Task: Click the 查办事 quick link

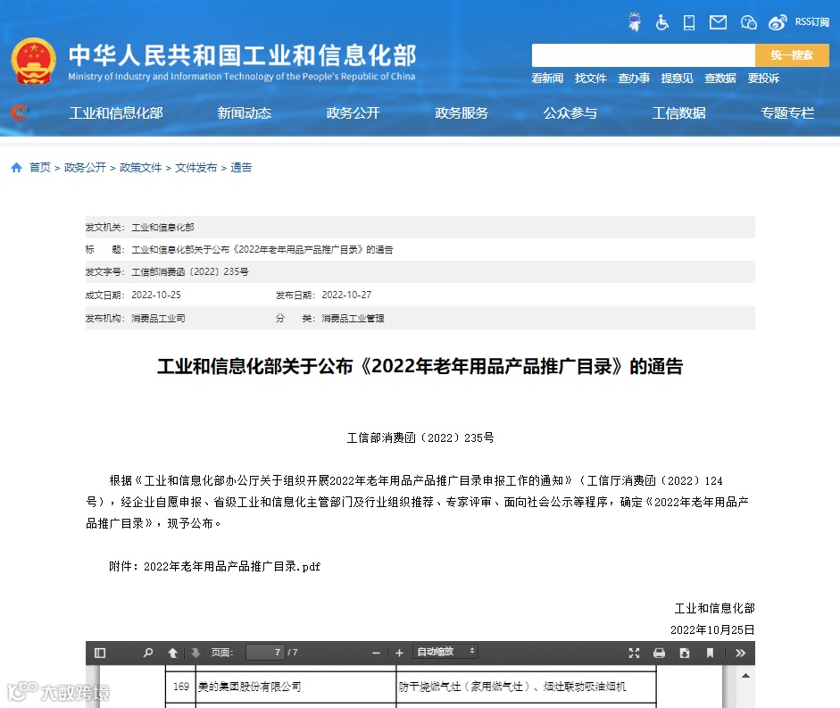Action: pos(634,79)
